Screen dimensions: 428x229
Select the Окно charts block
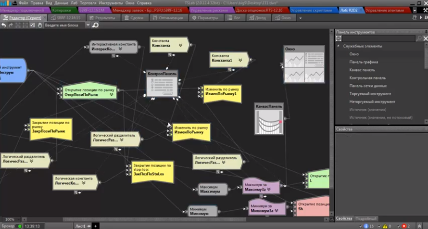304,64
